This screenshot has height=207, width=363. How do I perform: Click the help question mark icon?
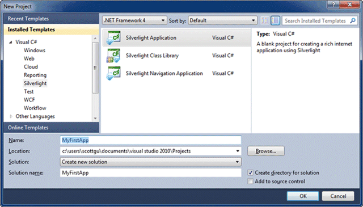tap(334, 5)
